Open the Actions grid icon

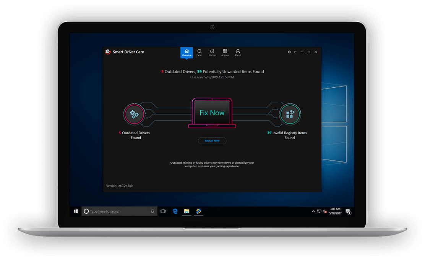coord(225,51)
